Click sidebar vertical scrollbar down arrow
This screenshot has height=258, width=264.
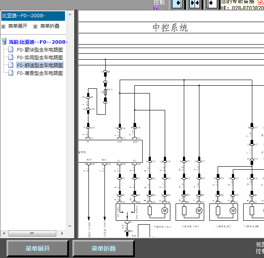tap(70, 226)
